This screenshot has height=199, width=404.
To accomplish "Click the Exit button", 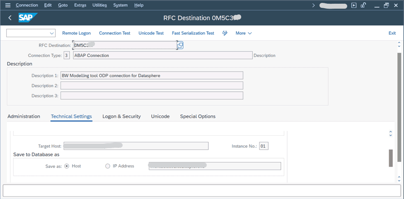I will 392,33.
